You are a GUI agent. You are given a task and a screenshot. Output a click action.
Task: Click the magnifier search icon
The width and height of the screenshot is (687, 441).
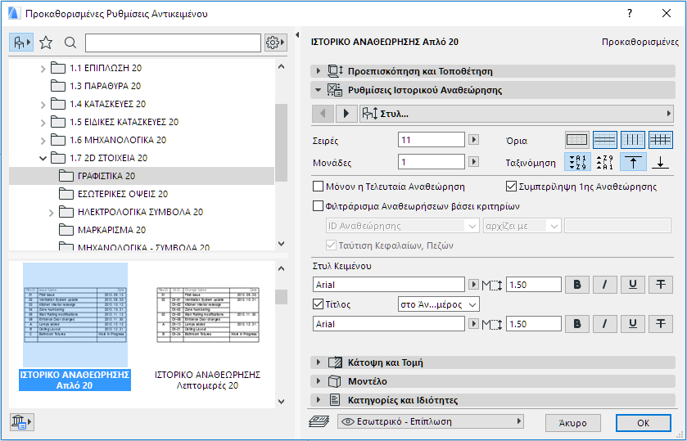click(x=70, y=43)
